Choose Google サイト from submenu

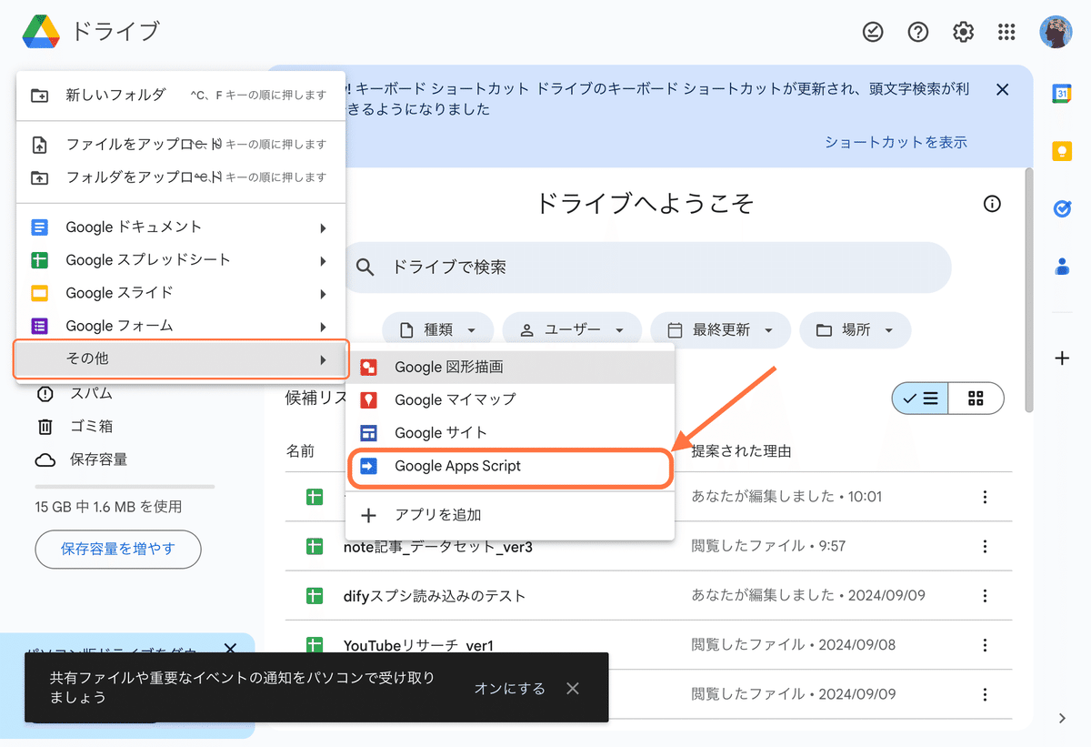coord(510,433)
